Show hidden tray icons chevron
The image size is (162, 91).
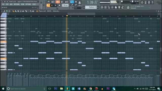click(x=135, y=89)
